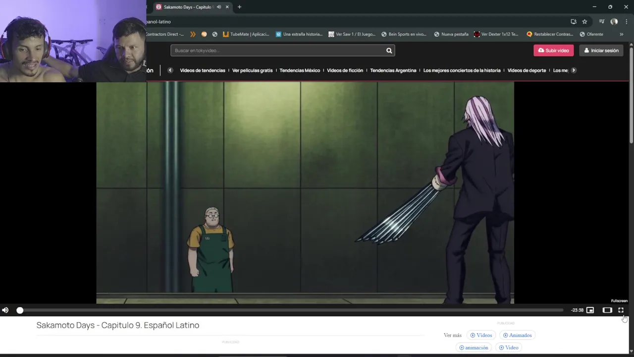Open the 'Ver Saw 1 / El Juego...' bookmark

(352, 34)
